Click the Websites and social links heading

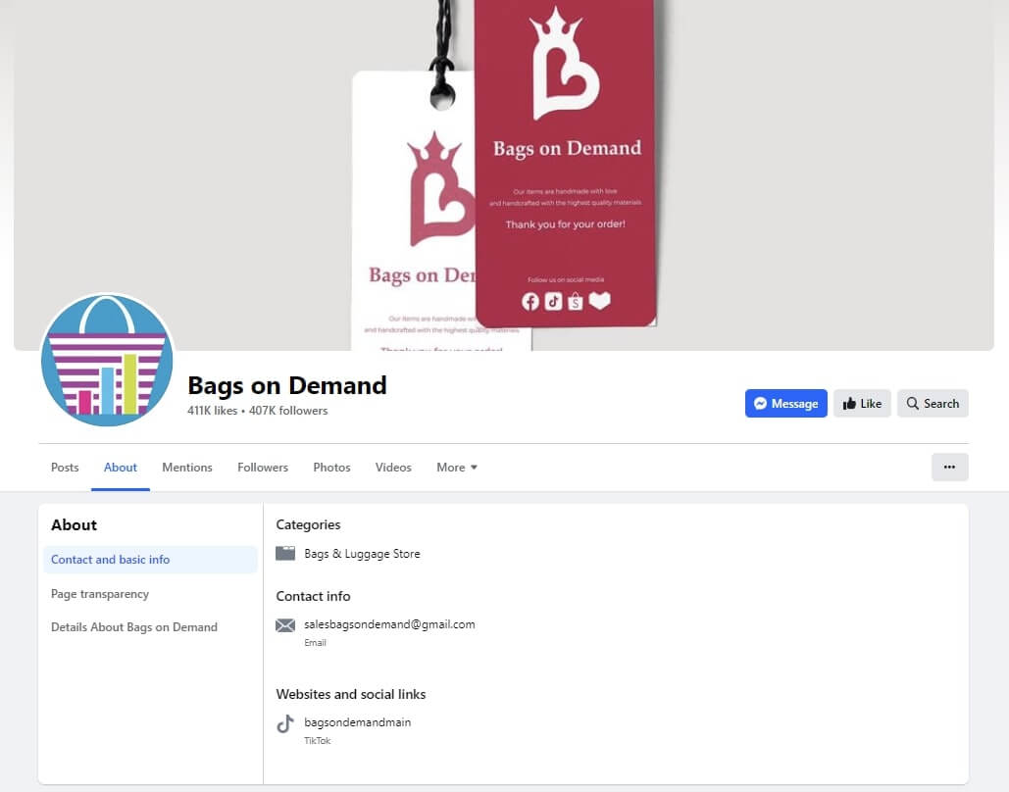[351, 694]
